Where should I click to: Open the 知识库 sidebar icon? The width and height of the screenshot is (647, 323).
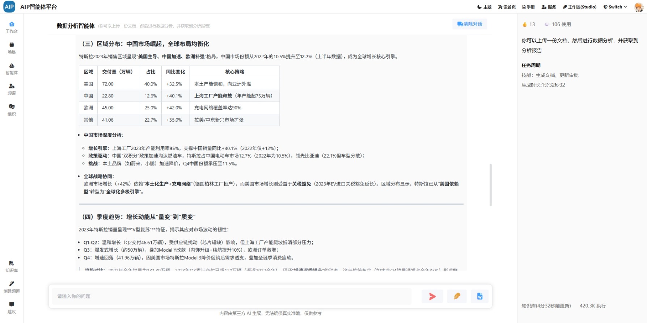(12, 267)
